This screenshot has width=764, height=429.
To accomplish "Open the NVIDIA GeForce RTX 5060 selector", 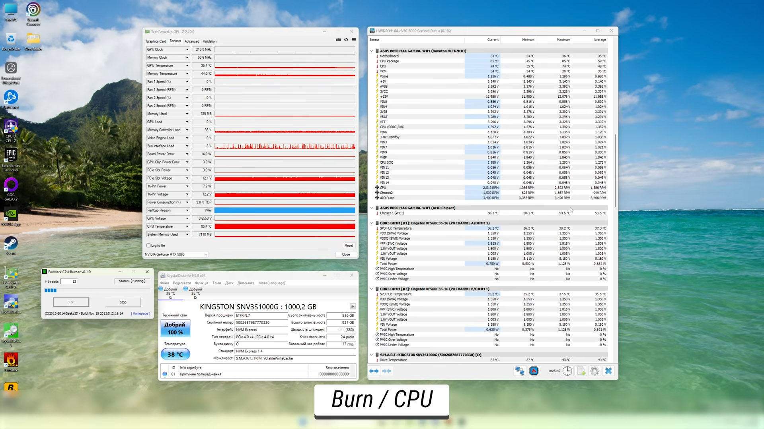I will (x=176, y=254).
